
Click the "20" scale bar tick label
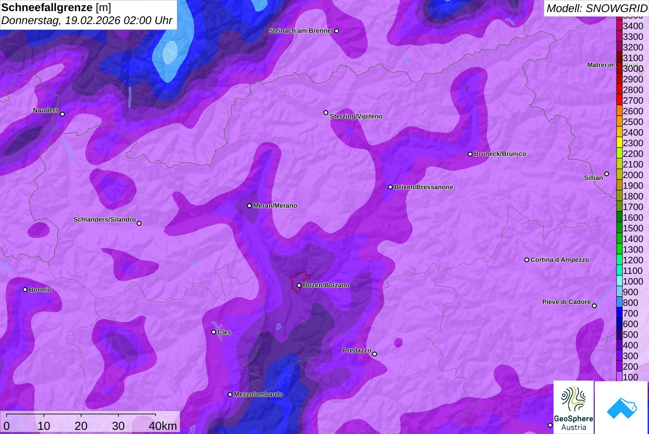(81, 426)
